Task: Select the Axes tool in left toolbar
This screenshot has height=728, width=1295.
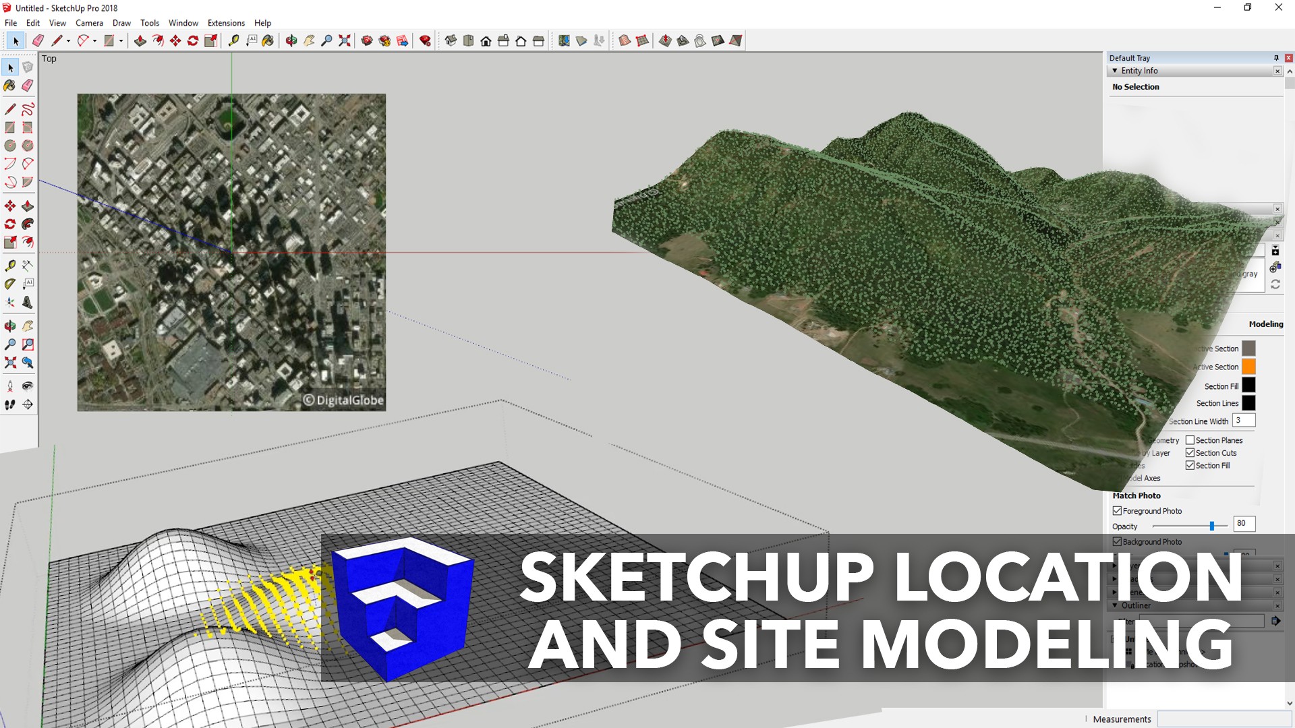Action: [x=10, y=303]
